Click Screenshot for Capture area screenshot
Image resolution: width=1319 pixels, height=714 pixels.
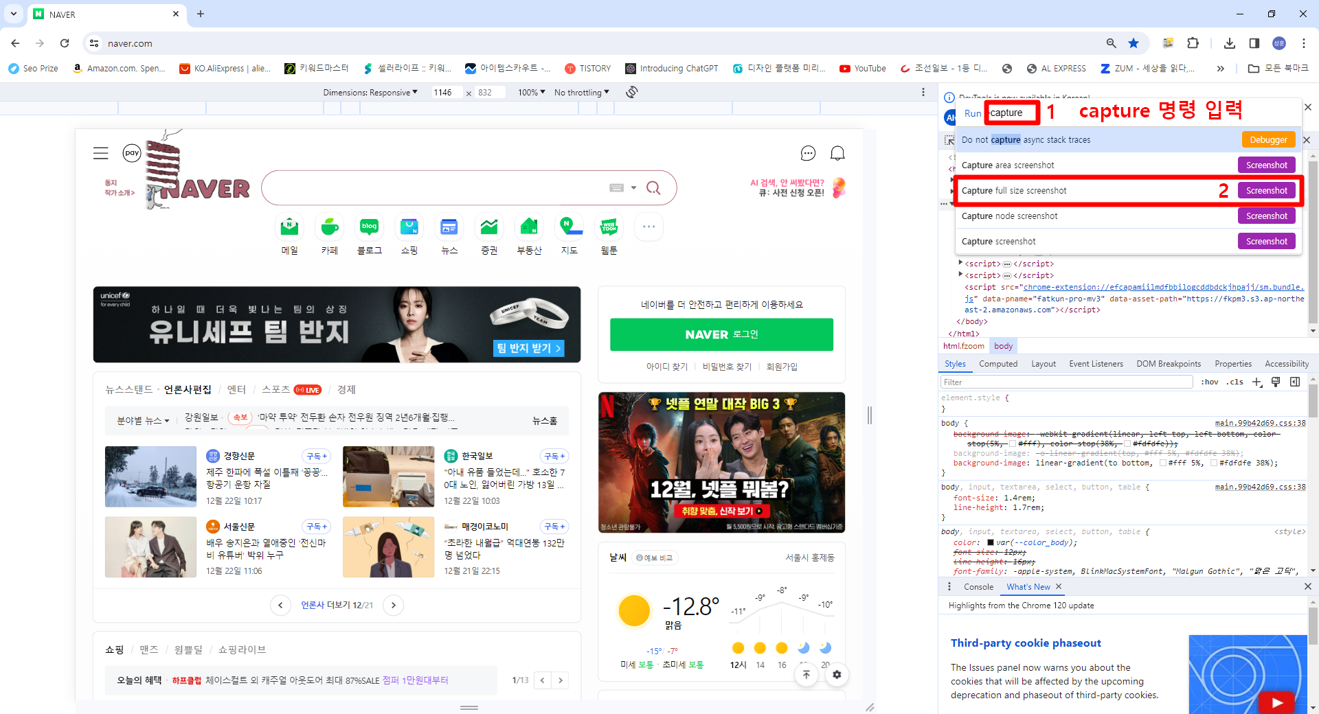[x=1267, y=165]
